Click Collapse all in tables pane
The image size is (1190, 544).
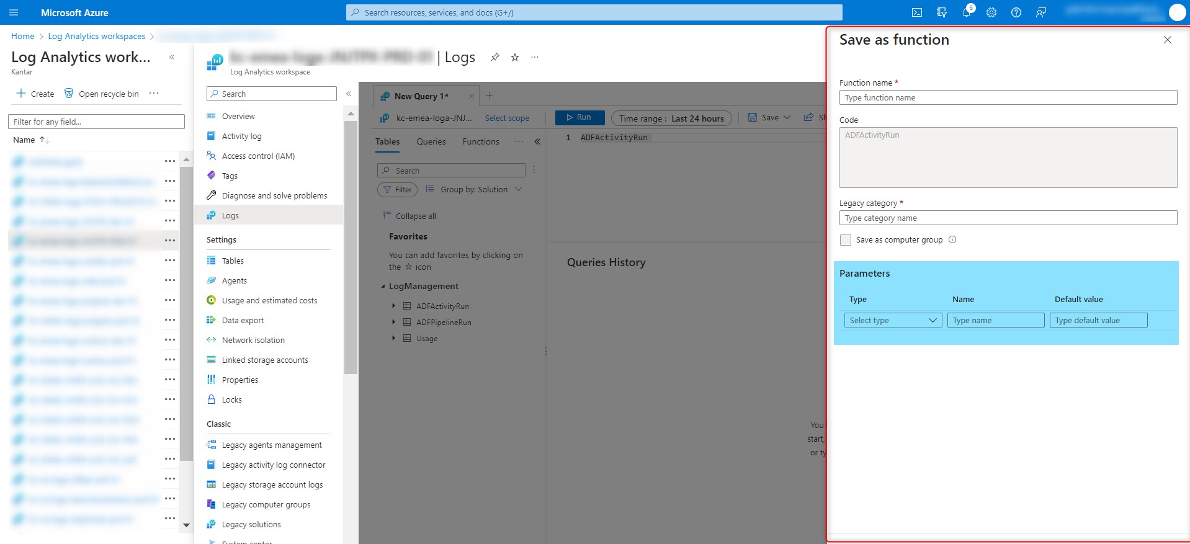pos(409,216)
